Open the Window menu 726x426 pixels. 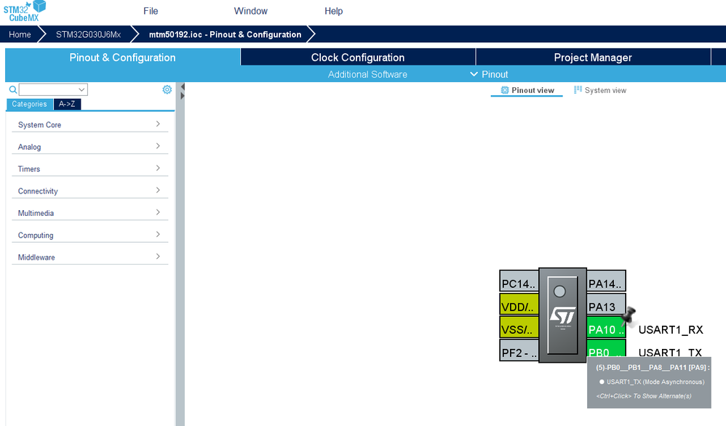pyautogui.click(x=250, y=11)
